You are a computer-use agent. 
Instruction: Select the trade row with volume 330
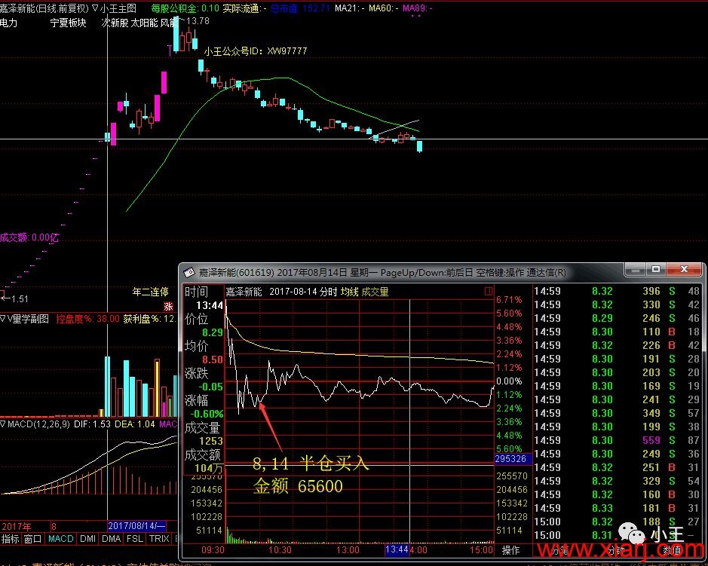[x=617, y=304]
